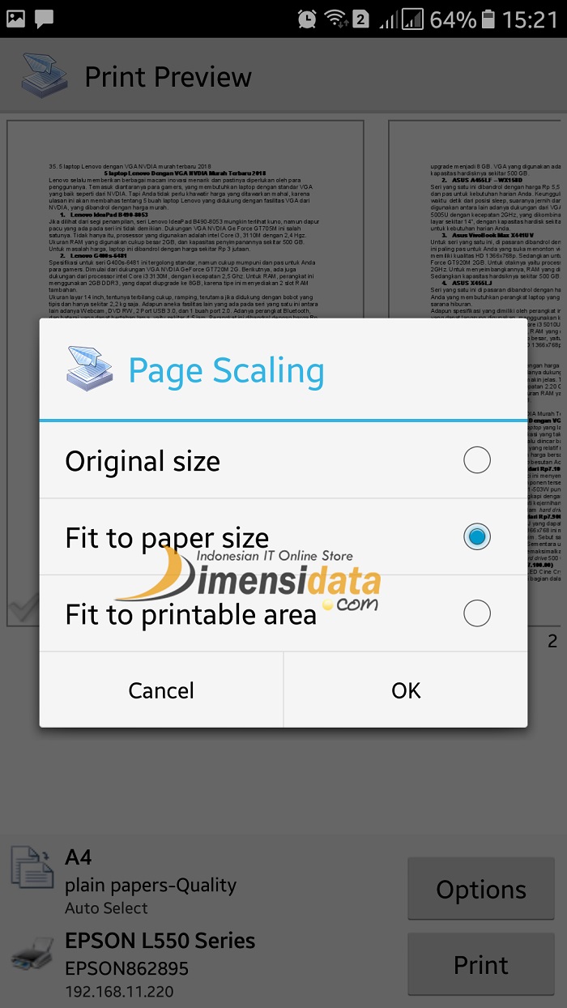
Task: Open the first page preview thumbnail
Action: pos(185,373)
